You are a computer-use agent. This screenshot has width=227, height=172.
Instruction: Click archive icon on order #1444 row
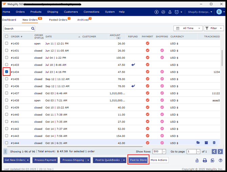(x=206, y=143)
